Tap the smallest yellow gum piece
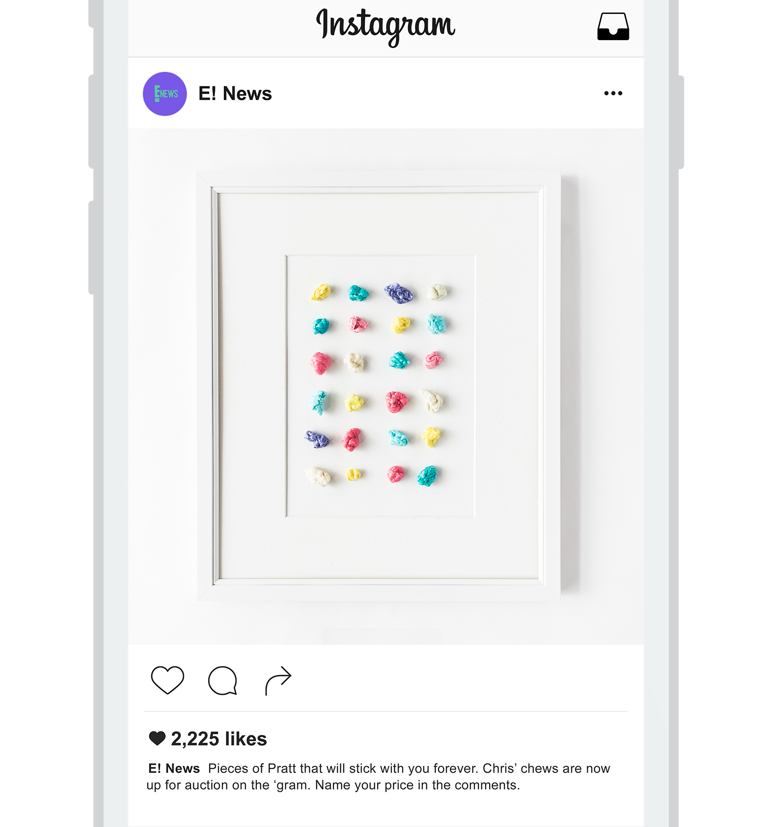 tap(353, 474)
